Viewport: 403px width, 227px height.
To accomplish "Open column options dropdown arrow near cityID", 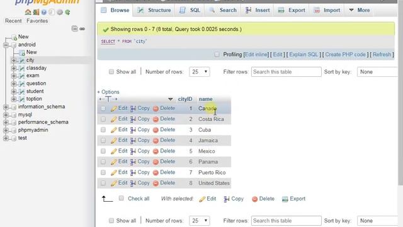I will pos(170,99).
